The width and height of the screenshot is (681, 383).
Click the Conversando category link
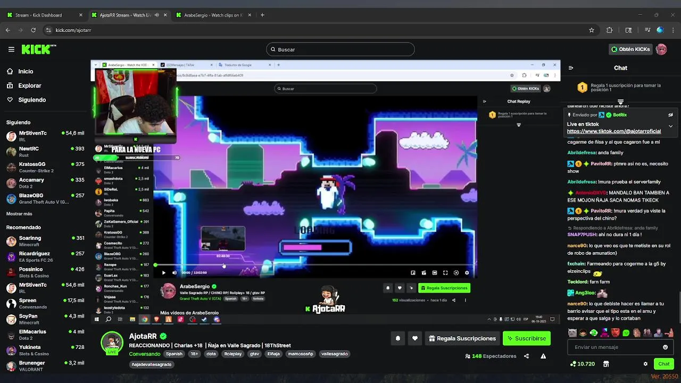pos(144,354)
